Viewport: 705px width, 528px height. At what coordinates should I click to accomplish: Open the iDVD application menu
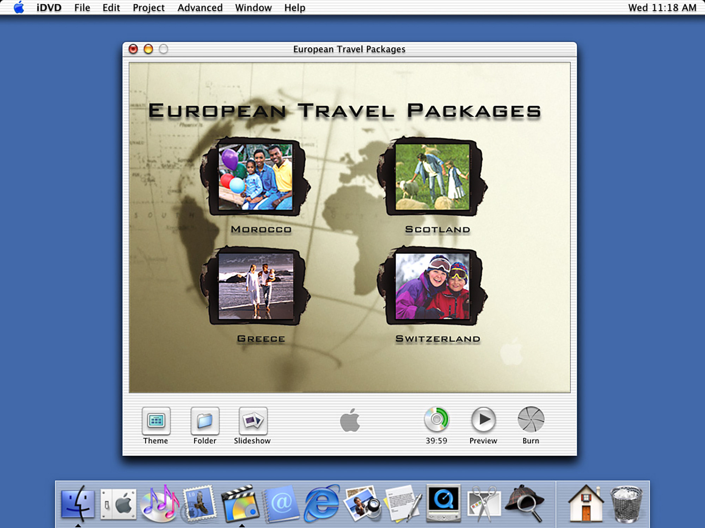[49, 8]
